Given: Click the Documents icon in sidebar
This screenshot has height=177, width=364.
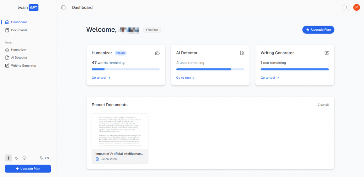Looking at the screenshot, I should pos(7,30).
